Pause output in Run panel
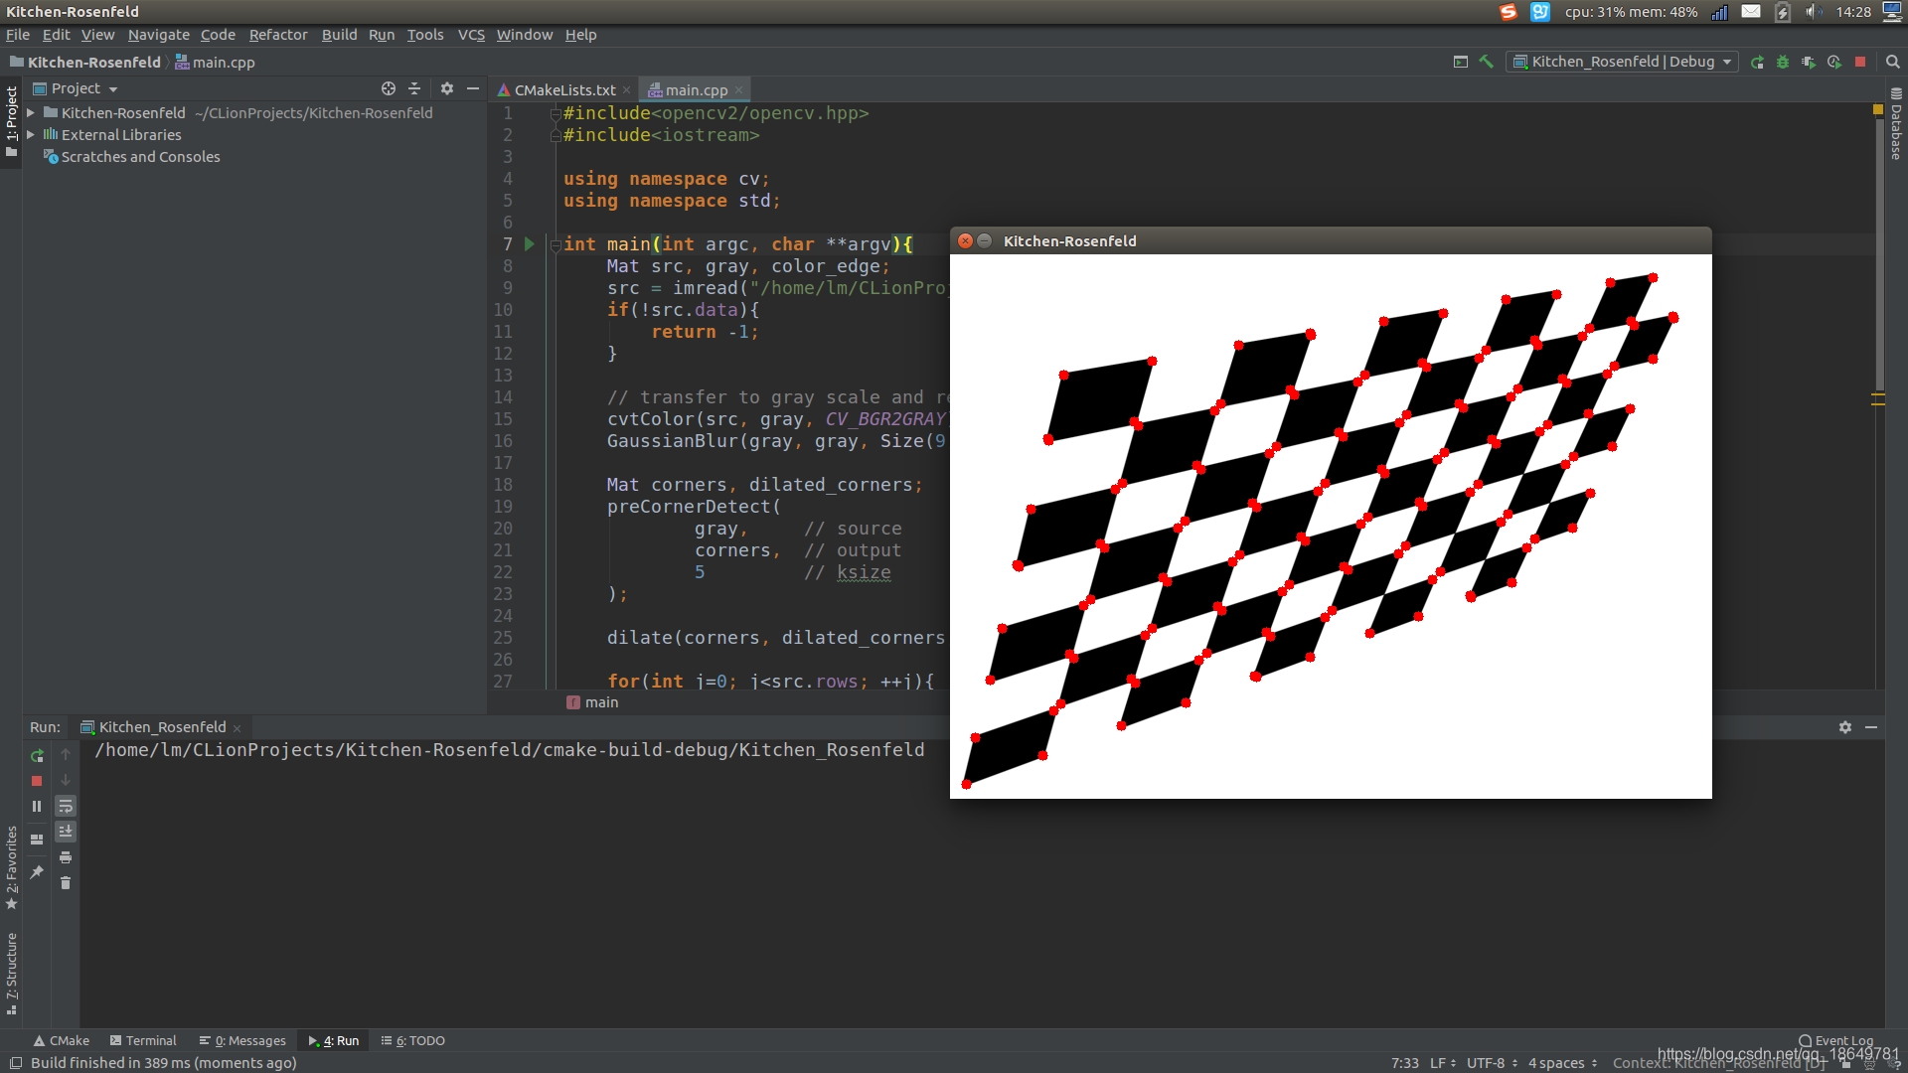1908x1073 pixels. tap(37, 807)
